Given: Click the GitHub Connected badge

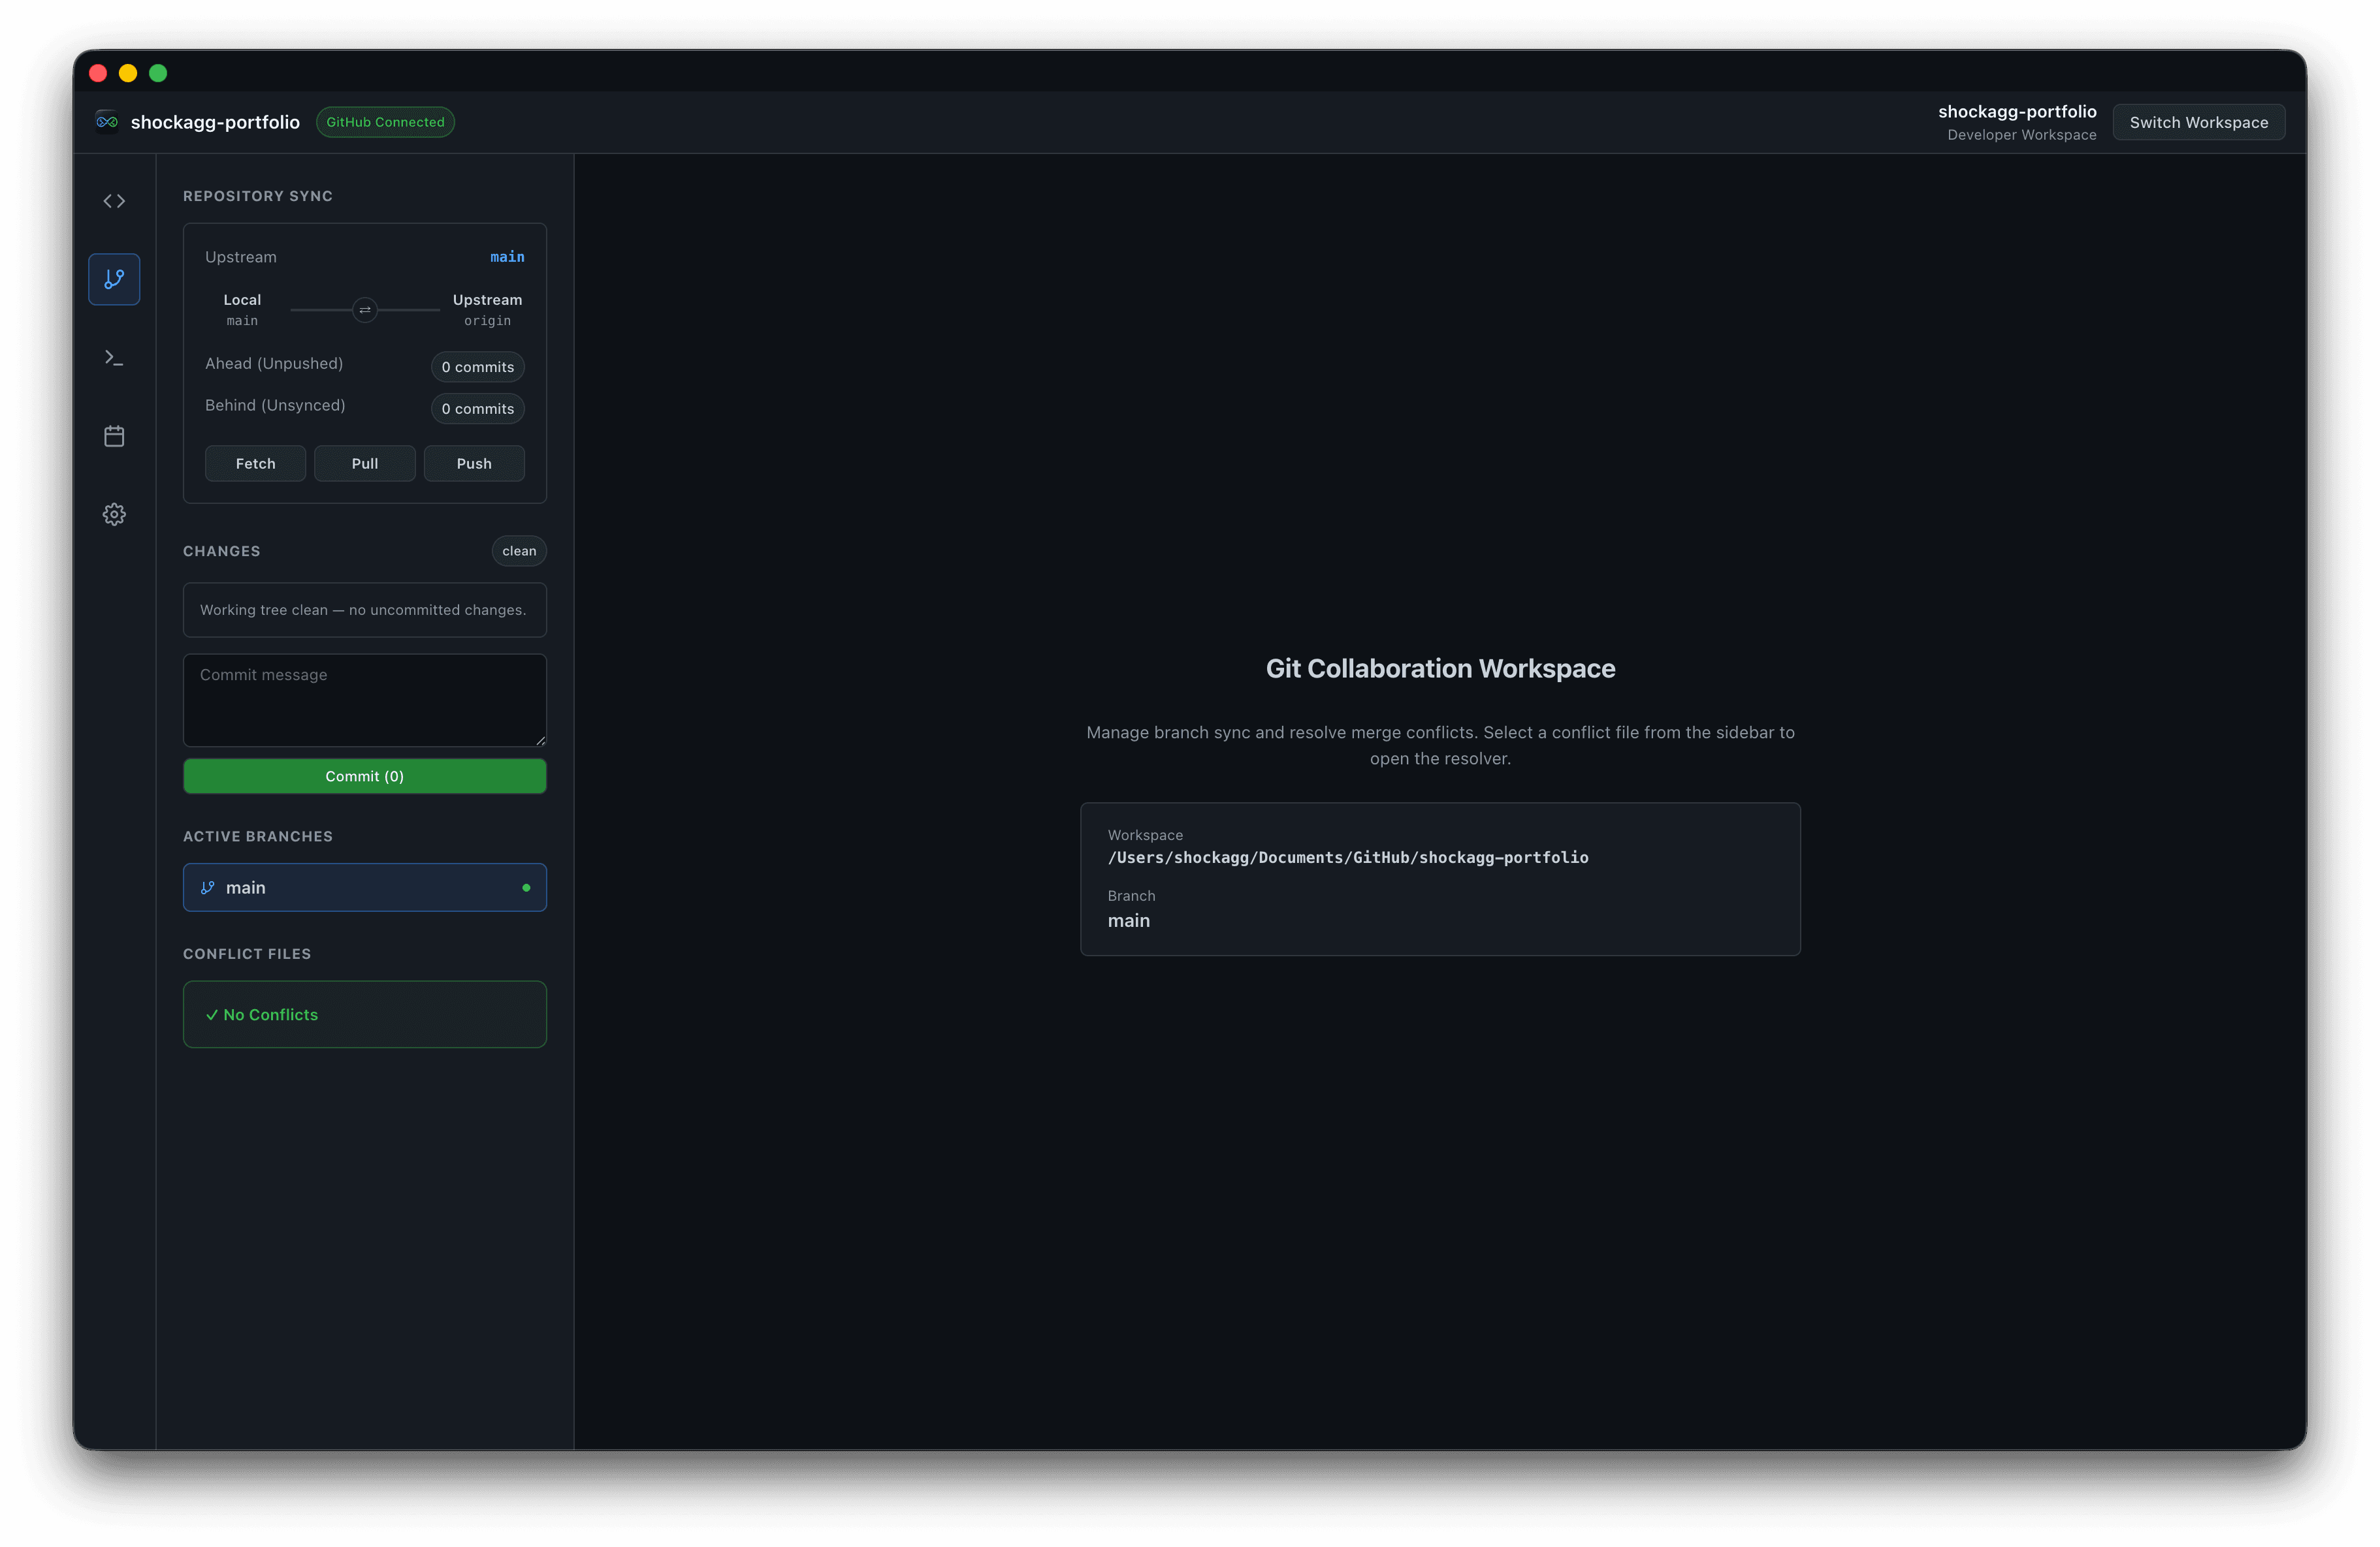Looking at the screenshot, I should (385, 122).
